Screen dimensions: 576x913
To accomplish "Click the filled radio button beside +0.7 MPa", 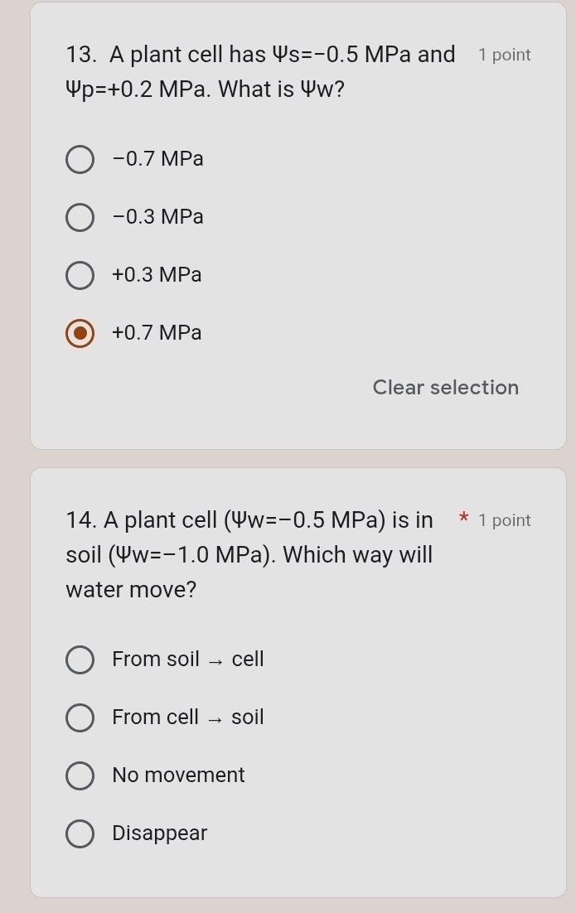I will pos(80,333).
